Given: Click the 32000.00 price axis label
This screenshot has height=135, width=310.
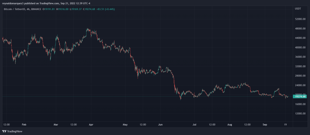Looking at the screenshot, I should tap(300, 66).
